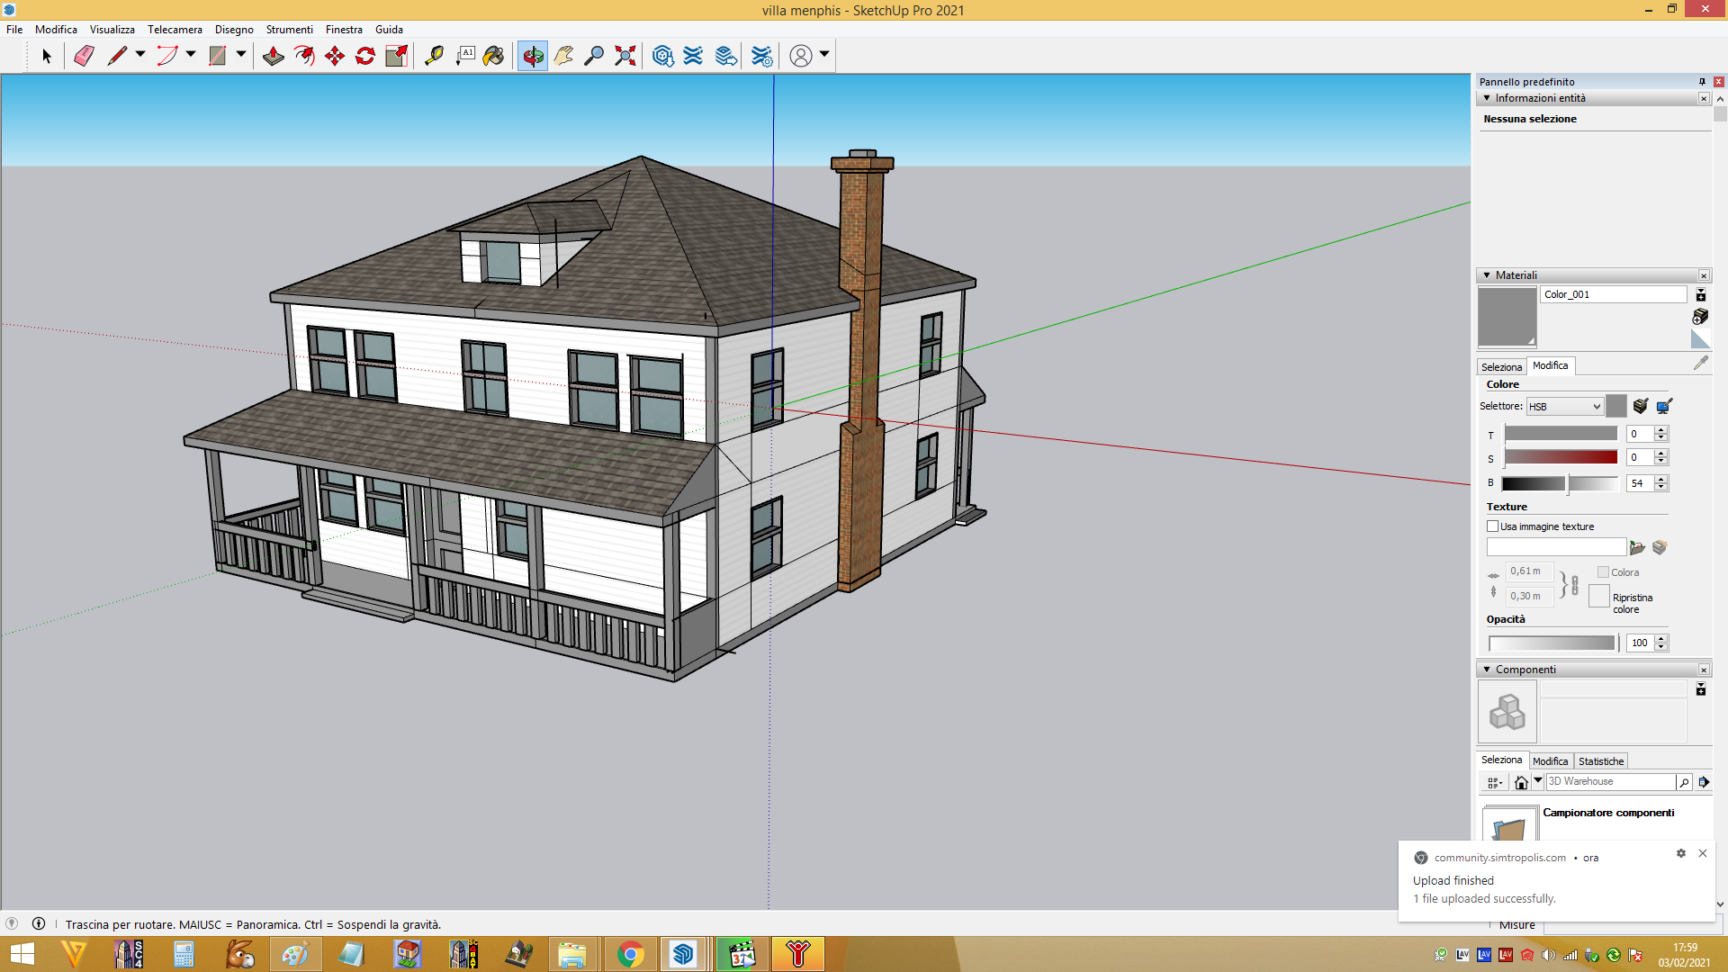This screenshot has width=1728, height=972.
Task: Select the Rotate tool
Action: tap(365, 56)
